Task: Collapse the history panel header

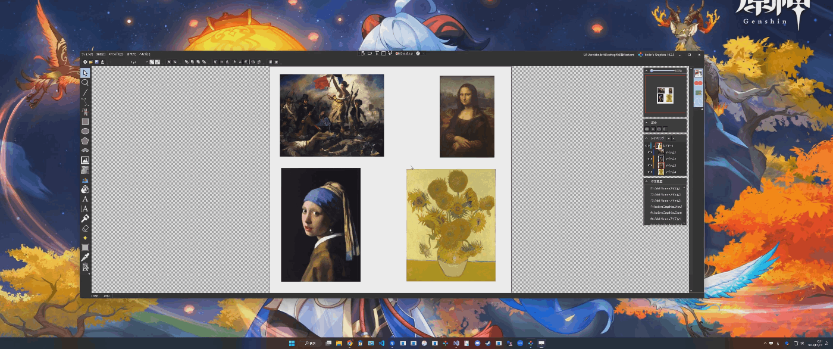Action: click(647, 181)
